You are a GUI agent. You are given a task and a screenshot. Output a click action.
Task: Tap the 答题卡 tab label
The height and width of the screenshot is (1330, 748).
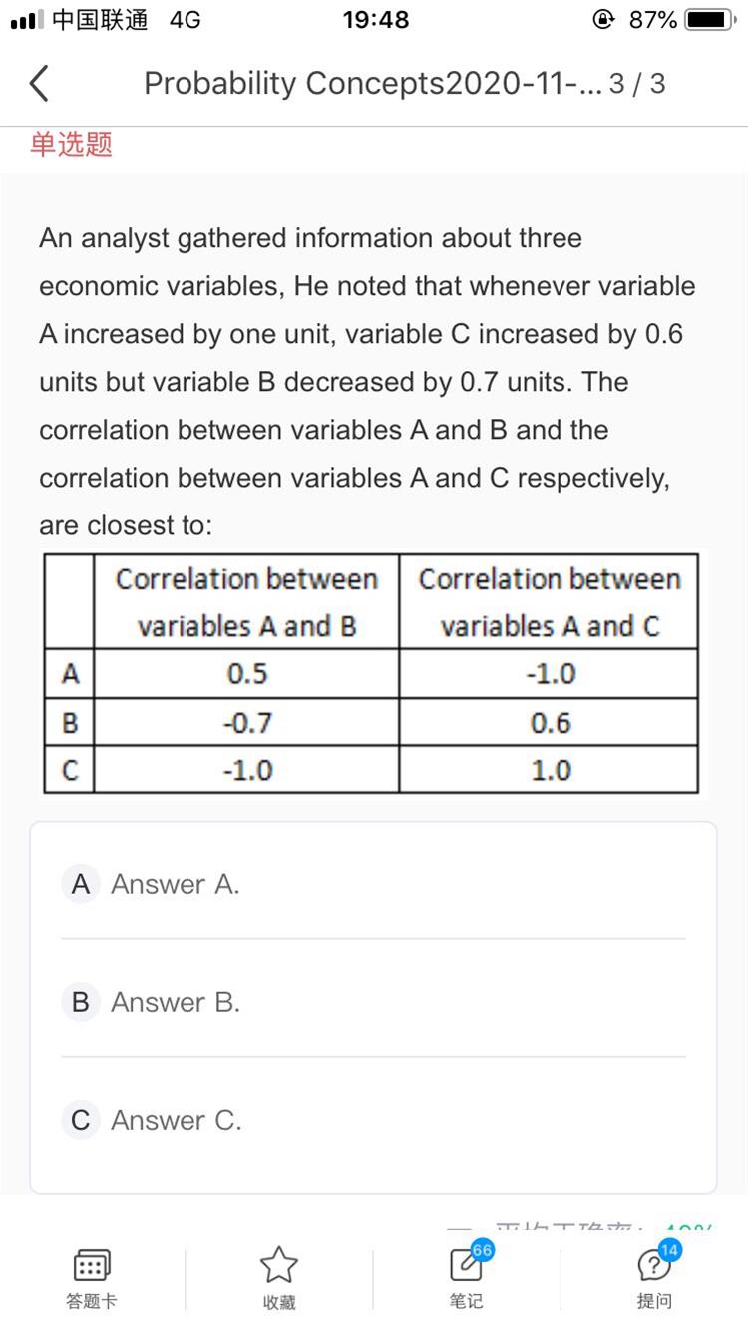[92, 1301]
